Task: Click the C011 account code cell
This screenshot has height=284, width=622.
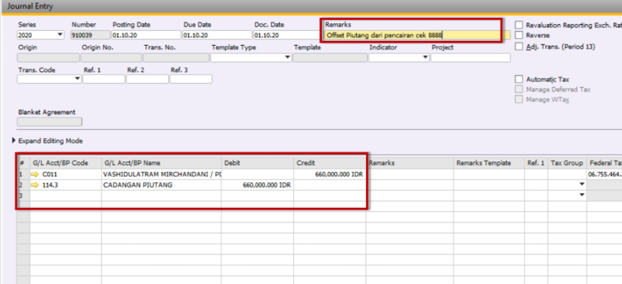Action: pos(66,174)
